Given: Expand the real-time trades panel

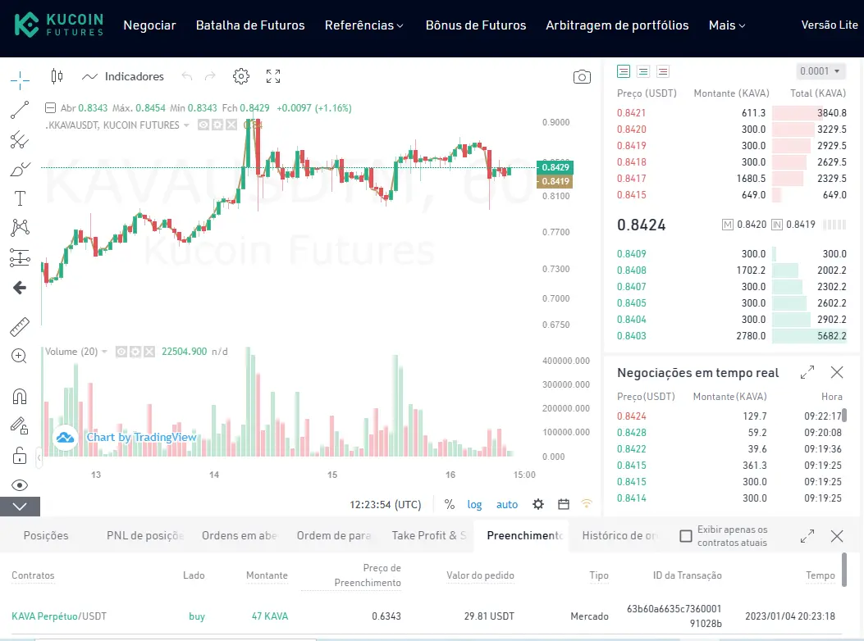Looking at the screenshot, I should pos(807,373).
